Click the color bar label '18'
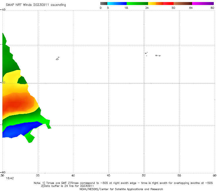 point(126,8)
